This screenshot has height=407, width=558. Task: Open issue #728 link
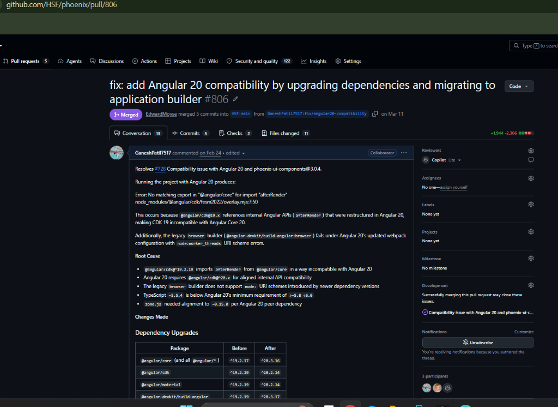click(160, 169)
